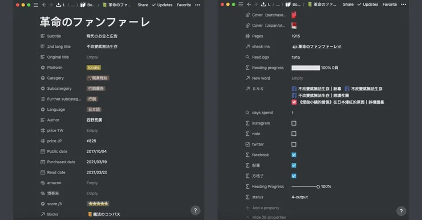Viewport: 422px width, 220px height.
Task: Click Add a property
Action: tap(263, 208)
